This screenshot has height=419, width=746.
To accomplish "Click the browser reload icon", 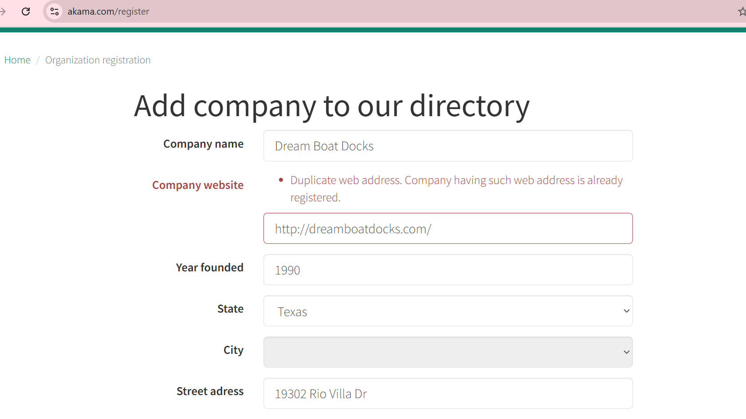I will 26,12.
